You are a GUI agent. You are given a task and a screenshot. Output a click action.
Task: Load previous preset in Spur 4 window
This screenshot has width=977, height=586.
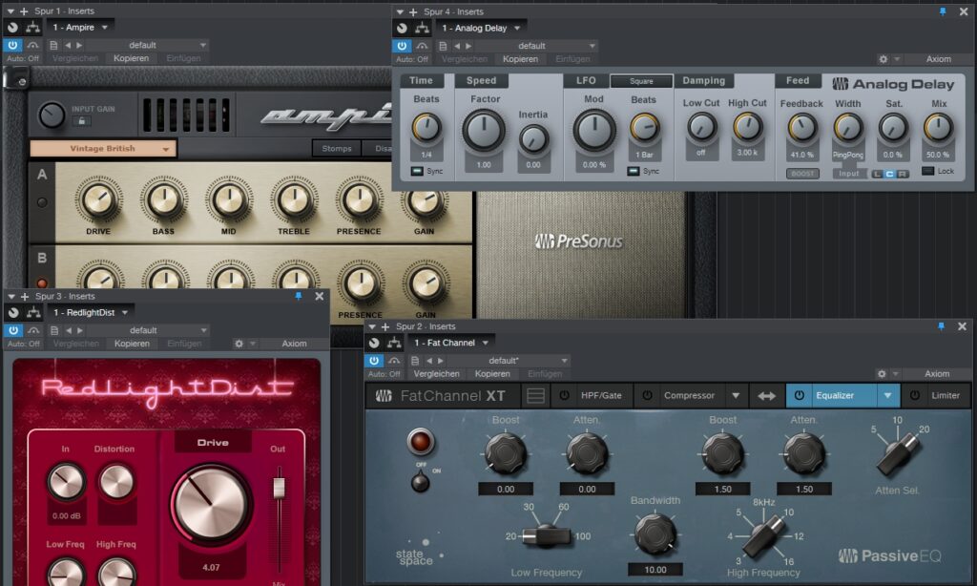click(457, 46)
